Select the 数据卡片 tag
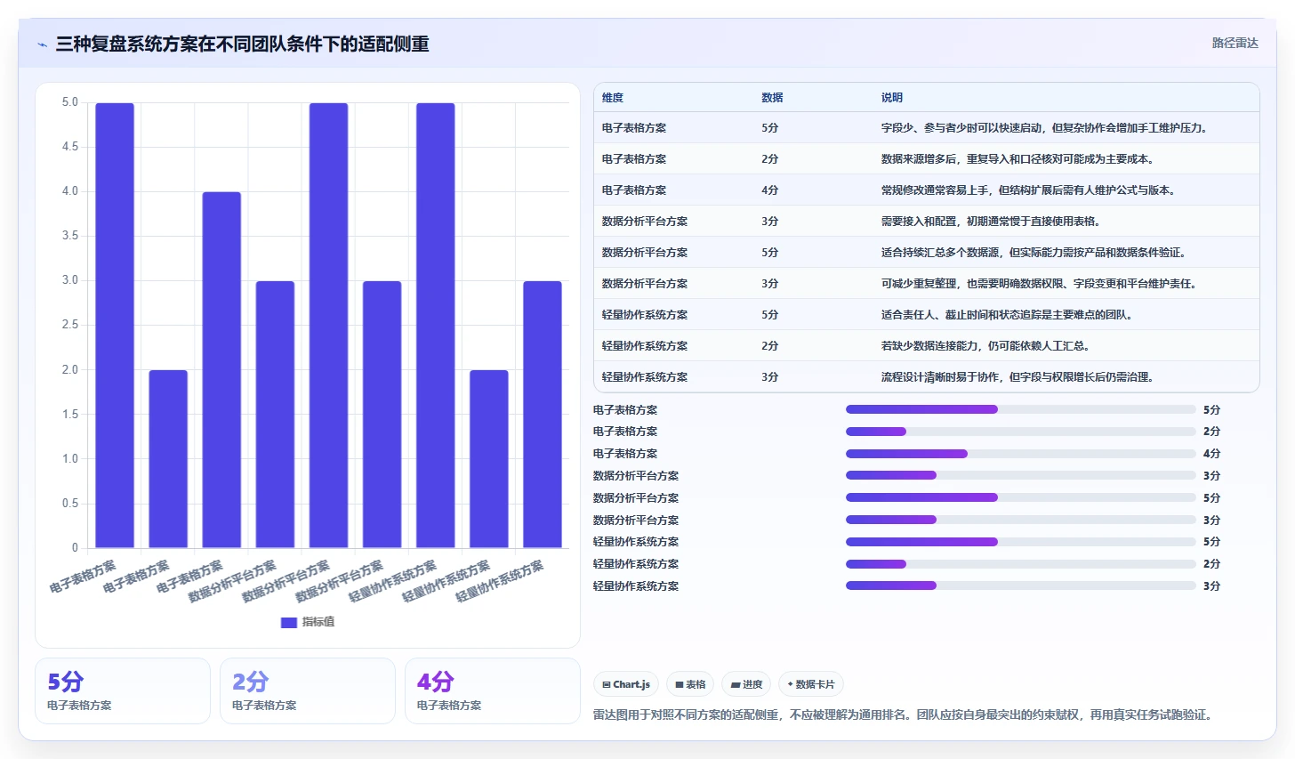The width and height of the screenshot is (1295, 759). (x=811, y=684)
